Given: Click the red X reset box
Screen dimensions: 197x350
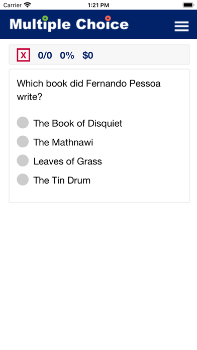Looking at the screenshot, I should pyautogui.click(x=24, y=55).
